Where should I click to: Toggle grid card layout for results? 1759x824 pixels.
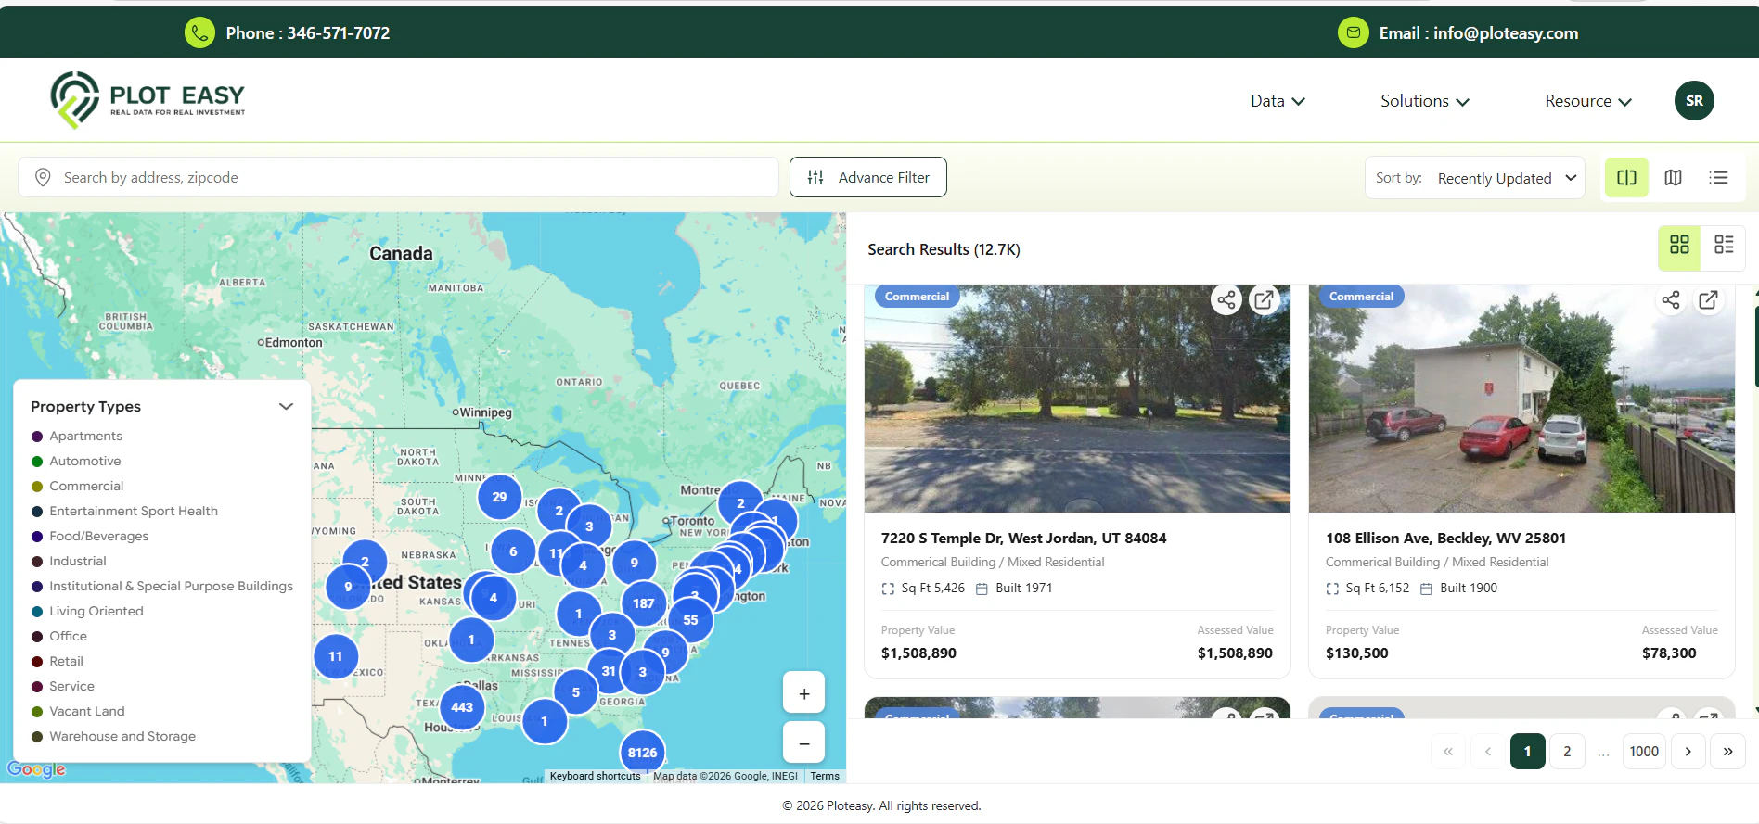tap(1679, 246)
